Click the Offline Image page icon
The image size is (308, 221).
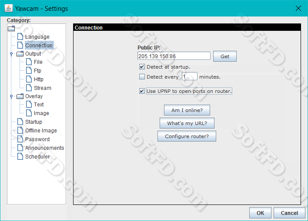[x=20, y=130]
